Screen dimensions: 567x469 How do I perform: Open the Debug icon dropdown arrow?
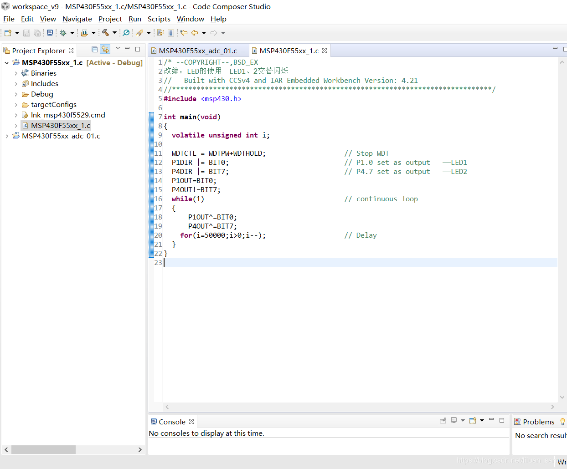tap(72, 33)
